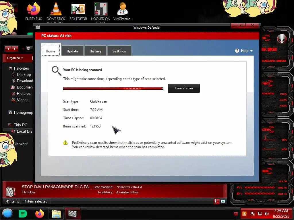The image size is (294, 220).
Task: Click the yellow warning triangle icon
Action: click(65, 142)
